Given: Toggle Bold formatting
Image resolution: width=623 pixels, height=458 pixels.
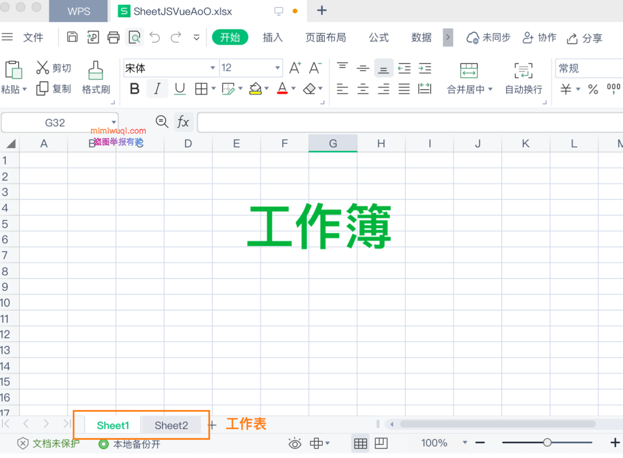Looking at the screenshot, I should (x=135, y=89).
